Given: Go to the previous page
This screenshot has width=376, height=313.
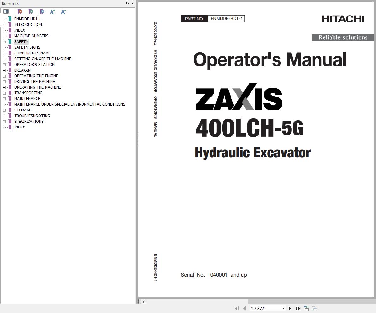Looking at the screenshot, I should pos(245,308).
